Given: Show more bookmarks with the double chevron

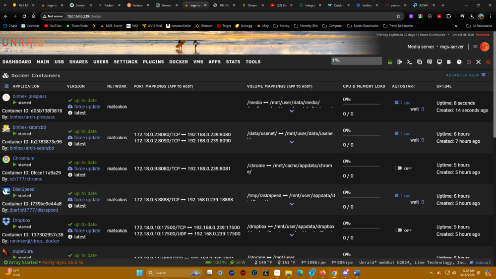Looking at the screenshot, I should pyautogui.click(x=456, y=26).
